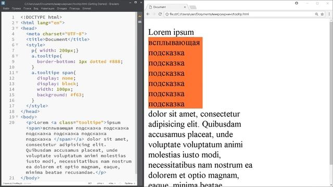Click the #888 color value on line 9
The height and width of the screenshot is (187, 333).
(114, 61)
